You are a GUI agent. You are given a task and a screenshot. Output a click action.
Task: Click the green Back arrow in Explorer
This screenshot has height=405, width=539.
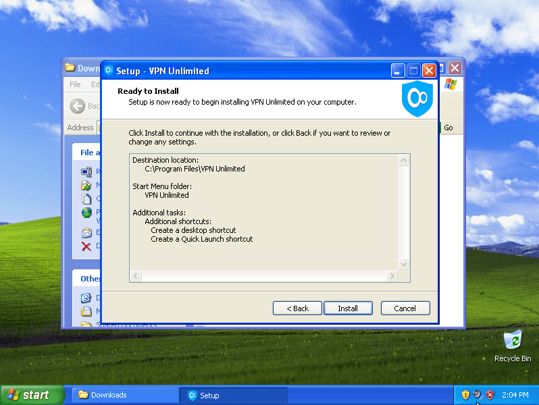(78, 106)
